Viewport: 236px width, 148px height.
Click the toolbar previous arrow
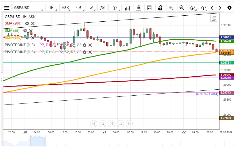pos(212,8)
